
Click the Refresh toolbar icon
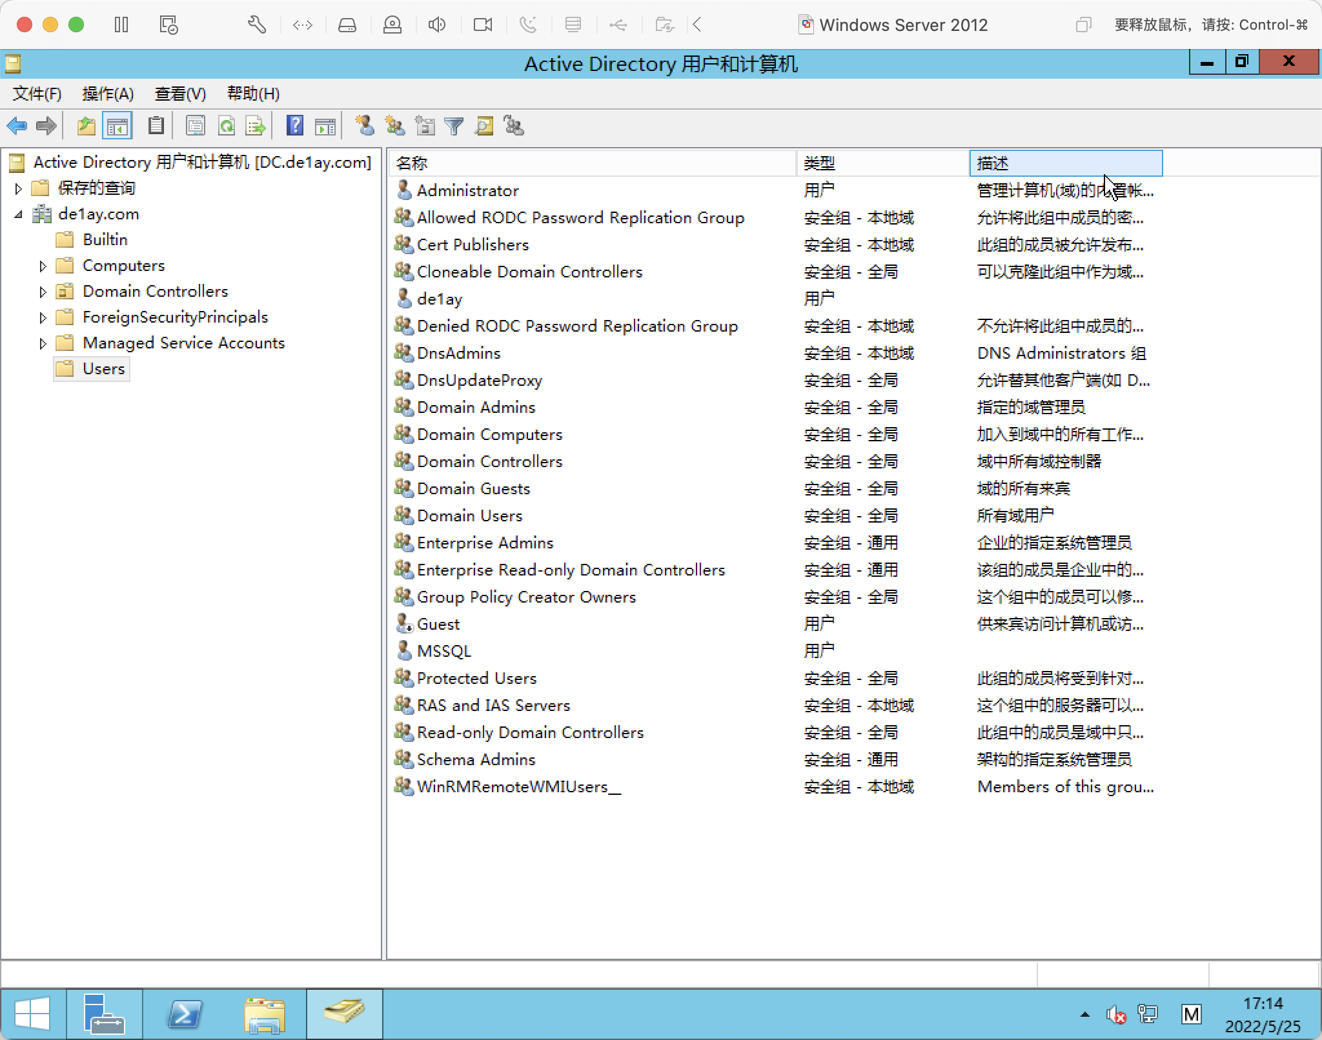tap(226, 126)
